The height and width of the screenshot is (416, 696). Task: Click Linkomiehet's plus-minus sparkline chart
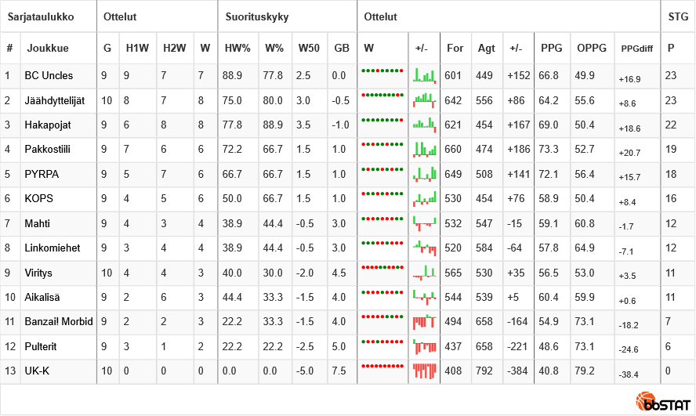[x=424, y=248]
